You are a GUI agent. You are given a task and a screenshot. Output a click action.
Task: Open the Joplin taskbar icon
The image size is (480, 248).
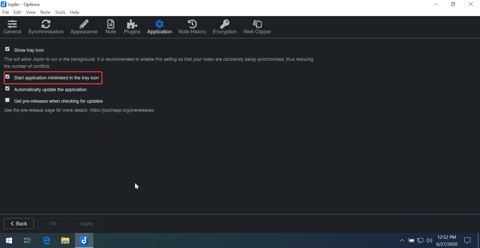(84, 240)
